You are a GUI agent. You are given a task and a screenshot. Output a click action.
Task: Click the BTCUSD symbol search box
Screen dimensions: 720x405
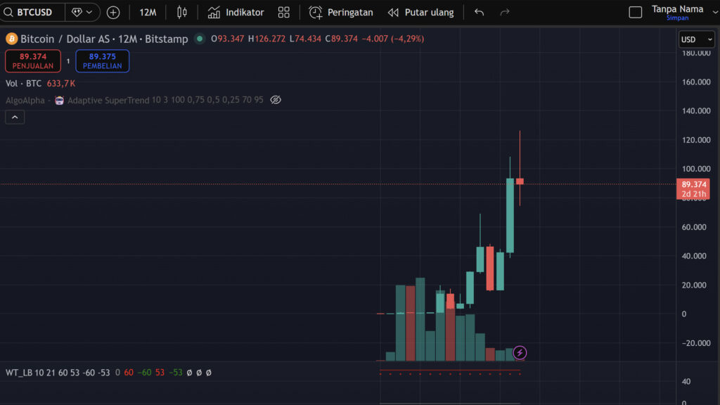pyautogui.click(x=35, y=12)
